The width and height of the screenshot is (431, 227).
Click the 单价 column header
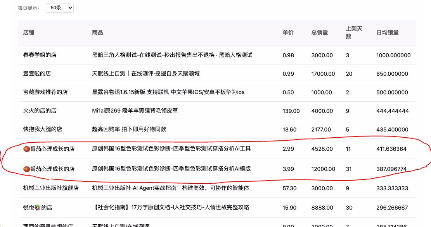coord(288,32)
